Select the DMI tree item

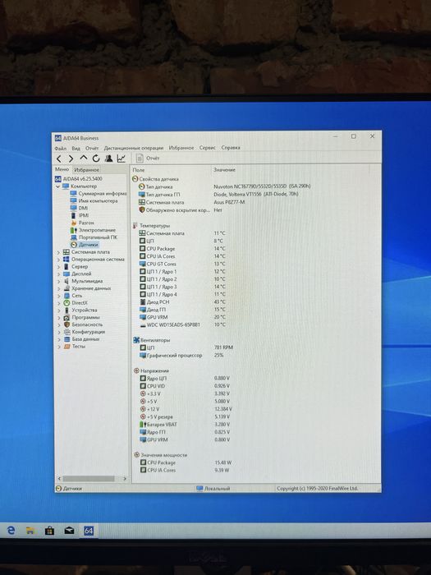(x=79, y=208)
